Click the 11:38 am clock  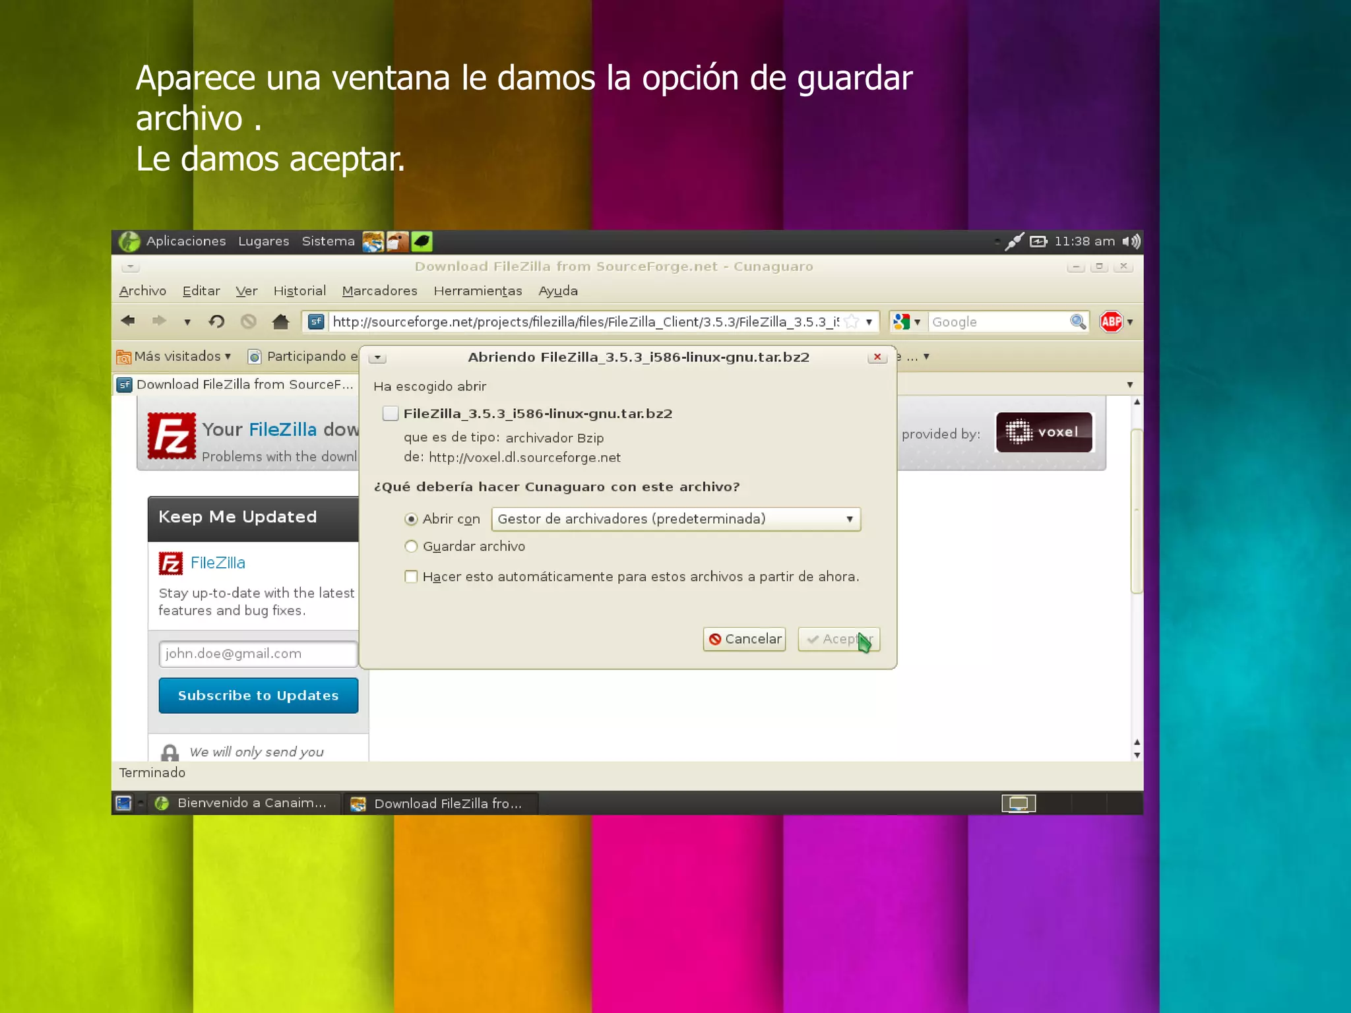point(1084,241)
